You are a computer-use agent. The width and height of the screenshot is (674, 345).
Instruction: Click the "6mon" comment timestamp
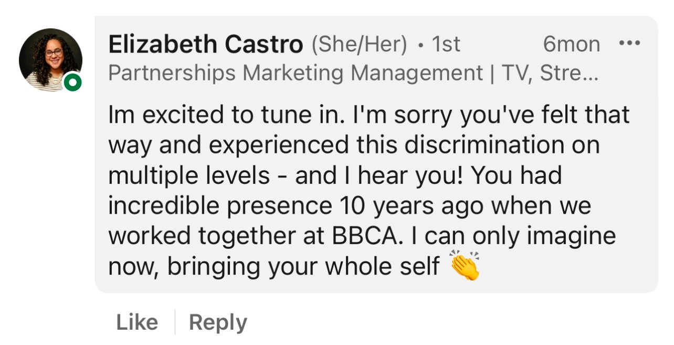[x=571, y=45]
